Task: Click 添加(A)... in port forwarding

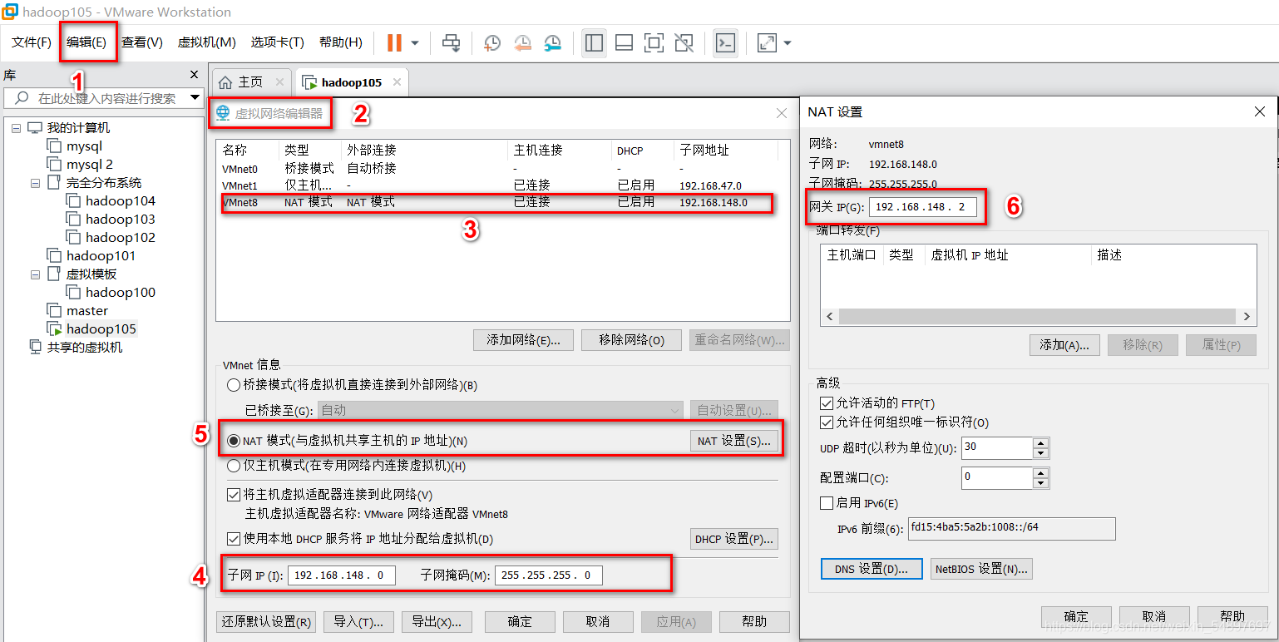Action: [1064, 345]
